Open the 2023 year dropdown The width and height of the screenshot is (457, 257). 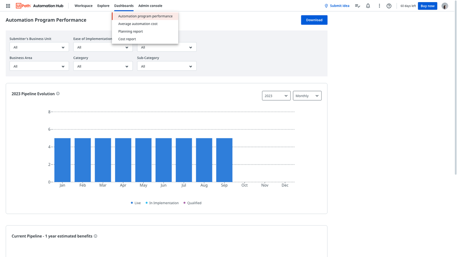[276, 96]
